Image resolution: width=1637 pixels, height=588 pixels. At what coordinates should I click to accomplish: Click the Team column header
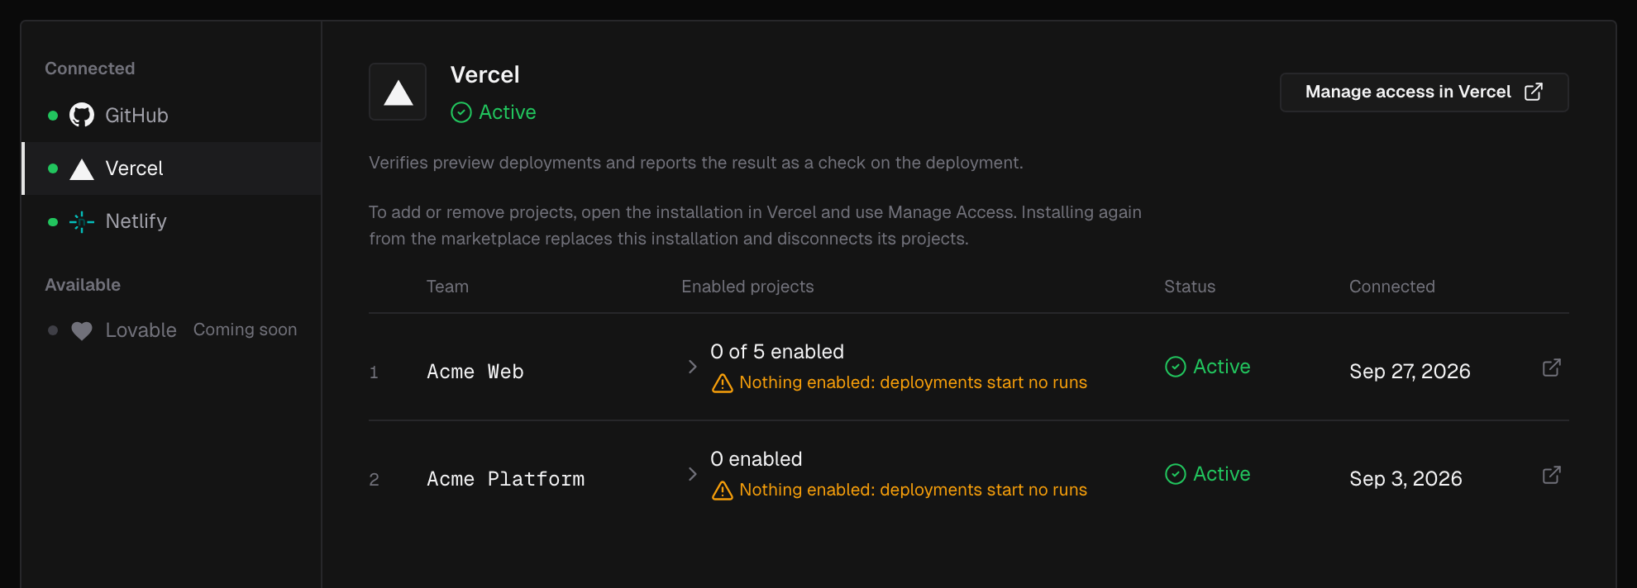tap(447, 287)
